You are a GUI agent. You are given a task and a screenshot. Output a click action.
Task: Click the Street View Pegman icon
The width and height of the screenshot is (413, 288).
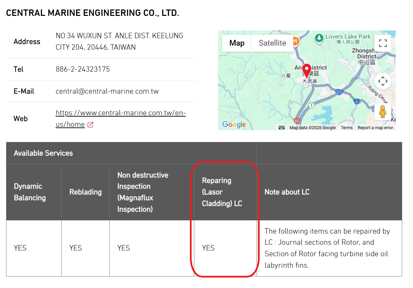tap(383, 112)
